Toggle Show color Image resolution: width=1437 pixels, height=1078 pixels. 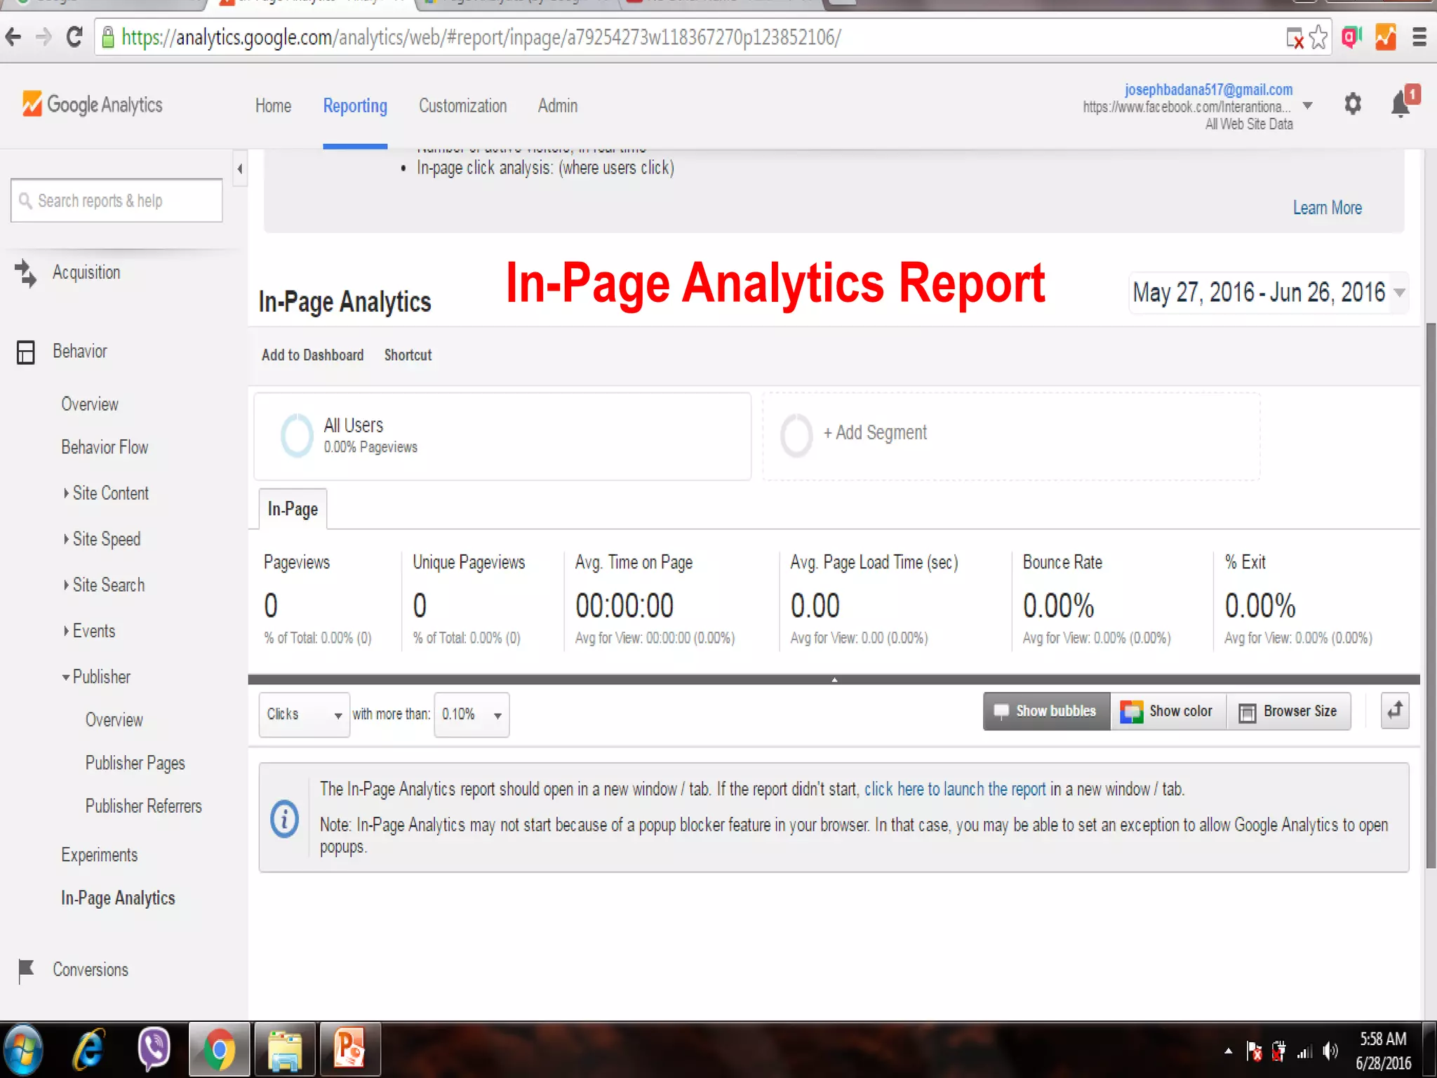click(x=1168, y=711)
